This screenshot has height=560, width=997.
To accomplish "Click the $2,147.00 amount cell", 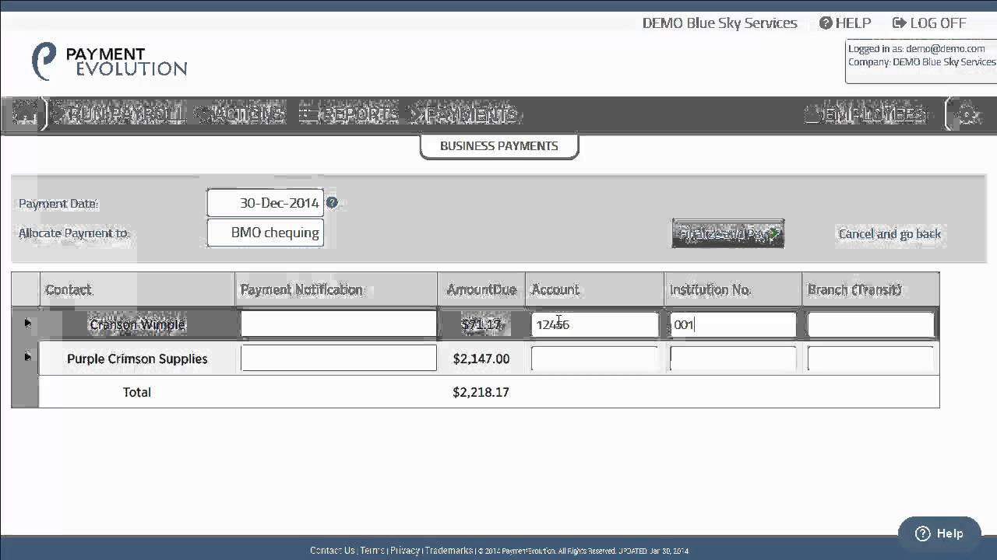I will pyautogui.click(x=481, y=359).
